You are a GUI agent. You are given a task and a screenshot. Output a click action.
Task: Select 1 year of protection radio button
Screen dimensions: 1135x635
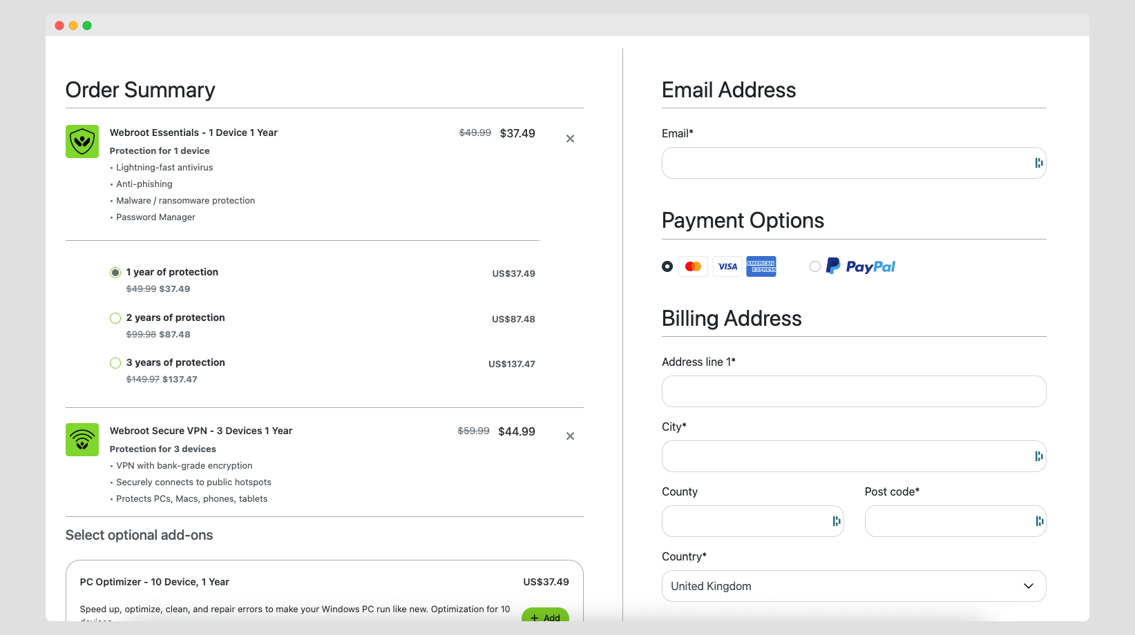point(115,273)
